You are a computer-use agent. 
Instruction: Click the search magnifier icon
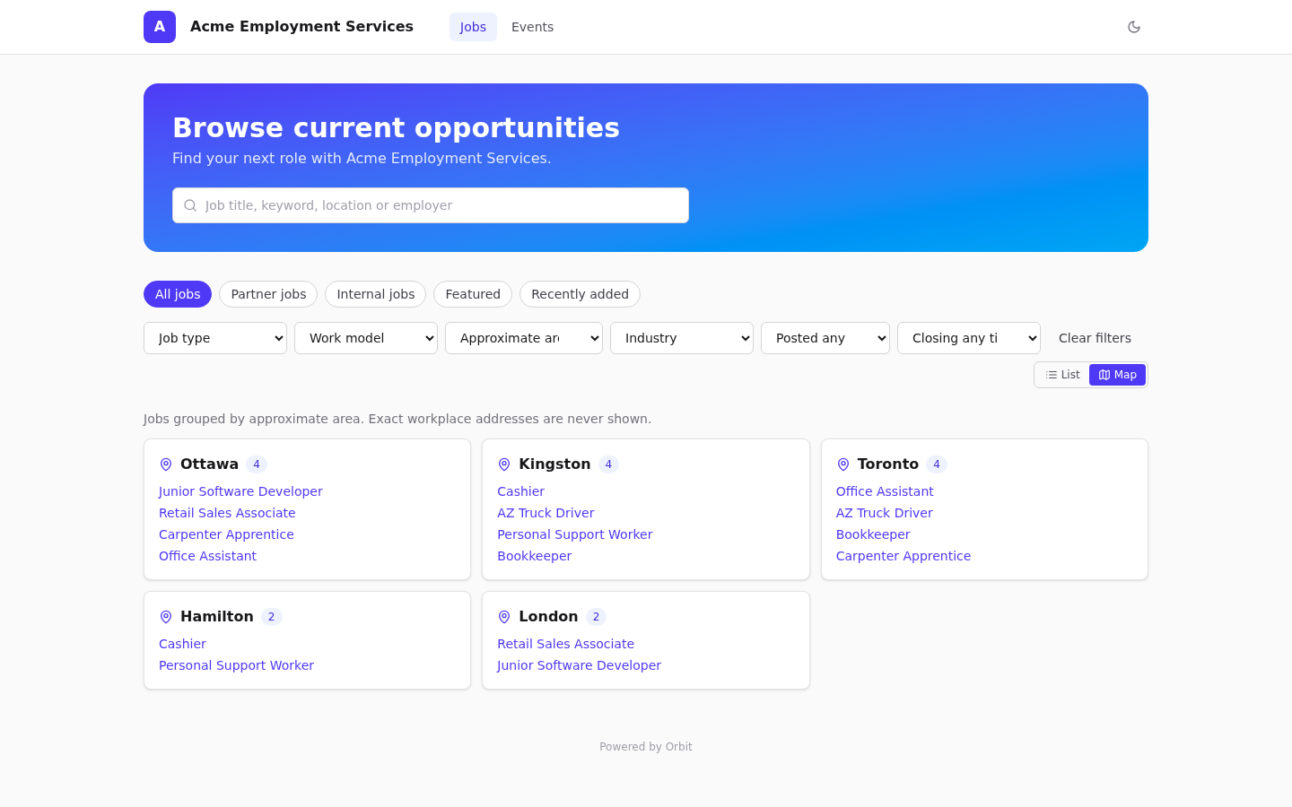190,205
